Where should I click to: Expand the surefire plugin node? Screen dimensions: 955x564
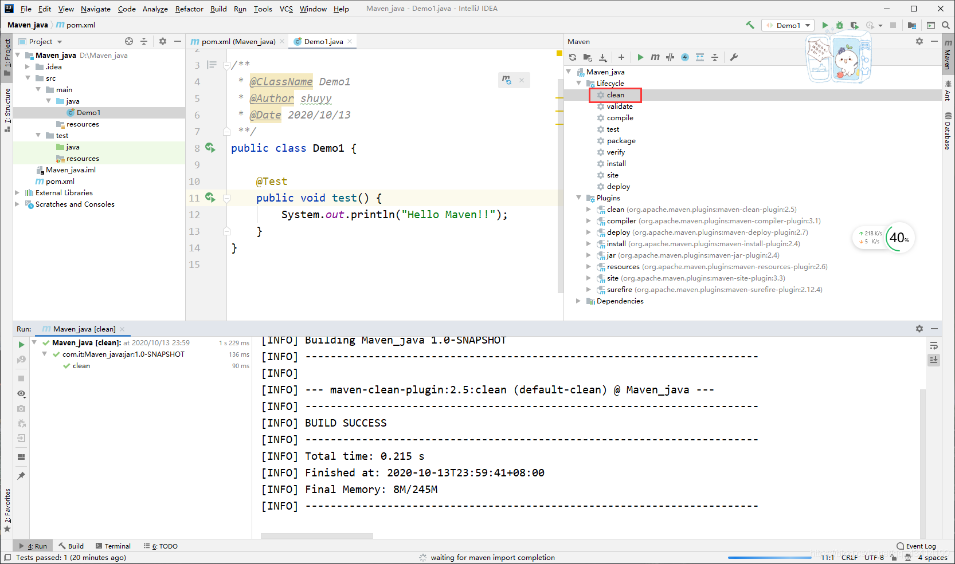[589, 289]
